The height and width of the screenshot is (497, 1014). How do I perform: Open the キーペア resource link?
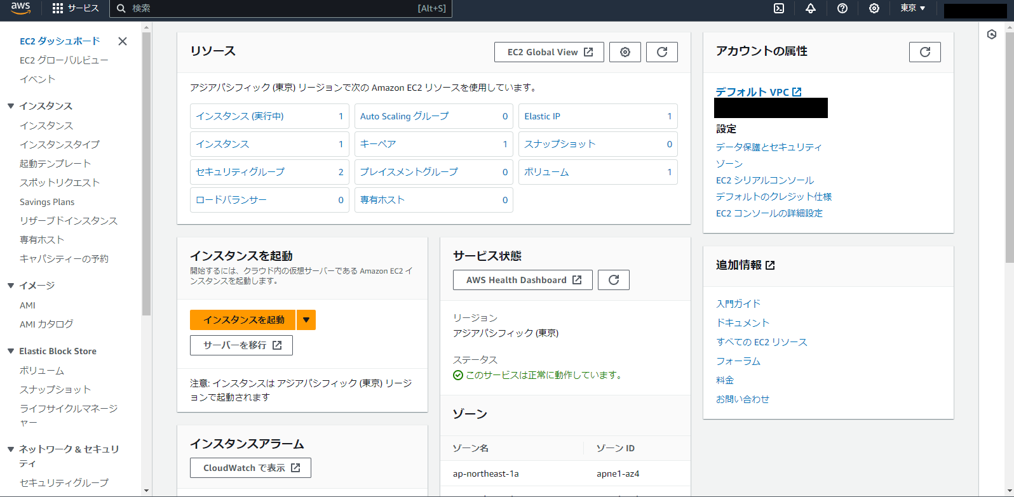point(378,144)
